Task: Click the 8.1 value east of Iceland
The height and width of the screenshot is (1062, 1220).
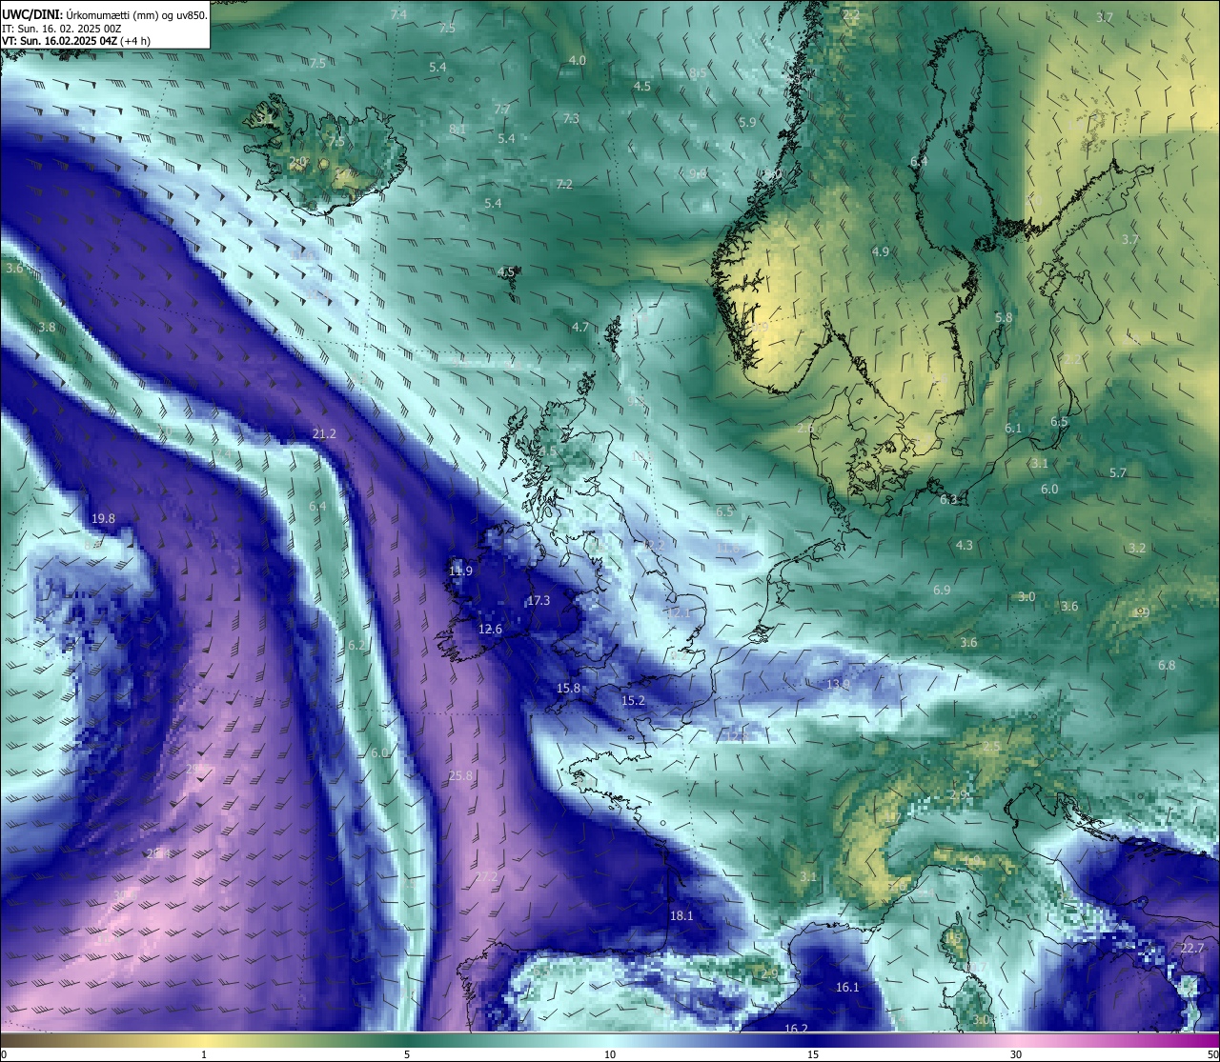Action: [x=457, y=130]
